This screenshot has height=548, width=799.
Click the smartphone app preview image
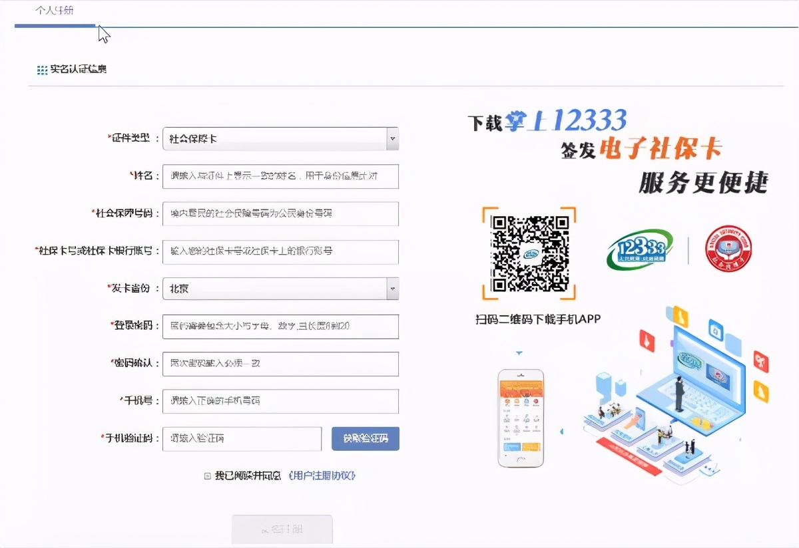point(521,418)
